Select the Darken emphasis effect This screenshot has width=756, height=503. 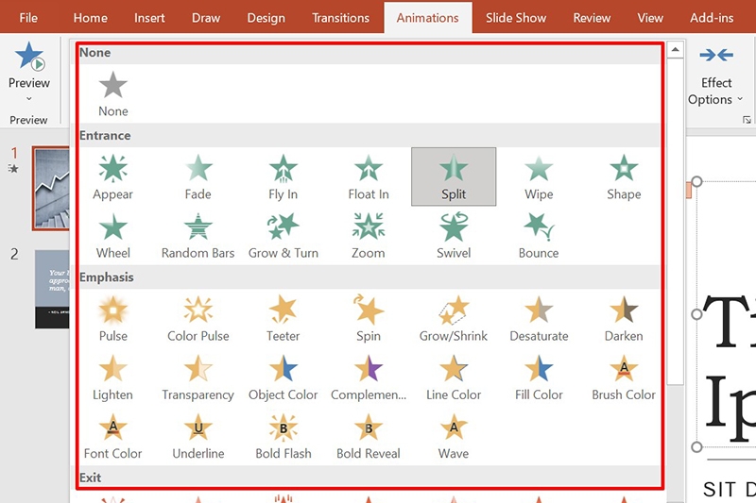[624, 319]
